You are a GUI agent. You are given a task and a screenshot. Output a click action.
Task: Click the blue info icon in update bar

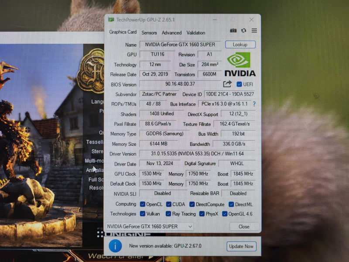pos(115,246)
